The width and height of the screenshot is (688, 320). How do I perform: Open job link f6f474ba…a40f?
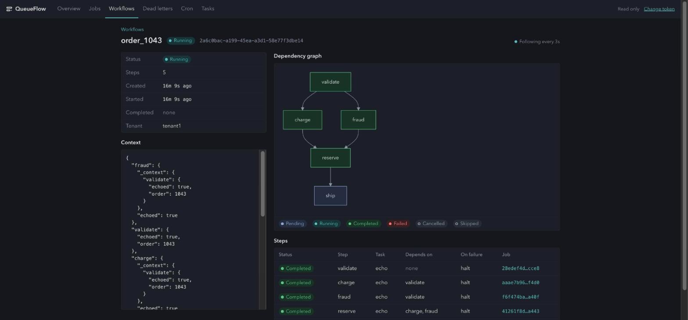(520, 297)
